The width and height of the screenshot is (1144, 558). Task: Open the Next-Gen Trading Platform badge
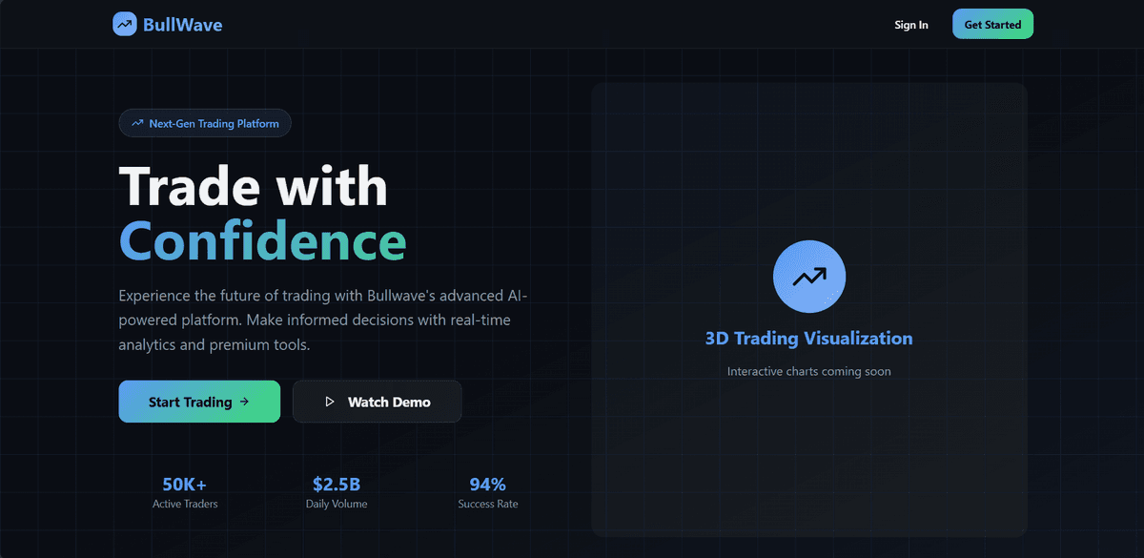(204, 122)
